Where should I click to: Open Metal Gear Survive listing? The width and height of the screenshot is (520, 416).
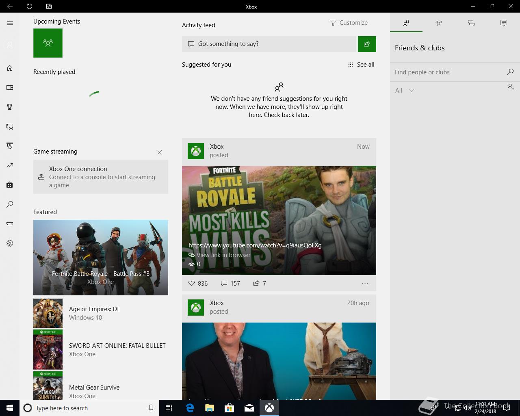[x=101, y=386]
